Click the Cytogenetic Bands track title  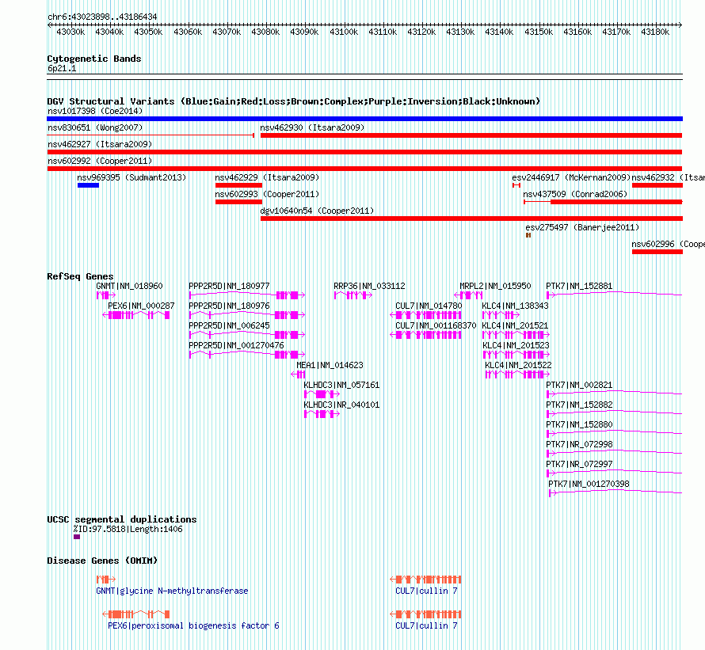[94, 59]
